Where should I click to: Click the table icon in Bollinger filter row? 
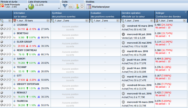pyautogui.click(x=157, y=21)
